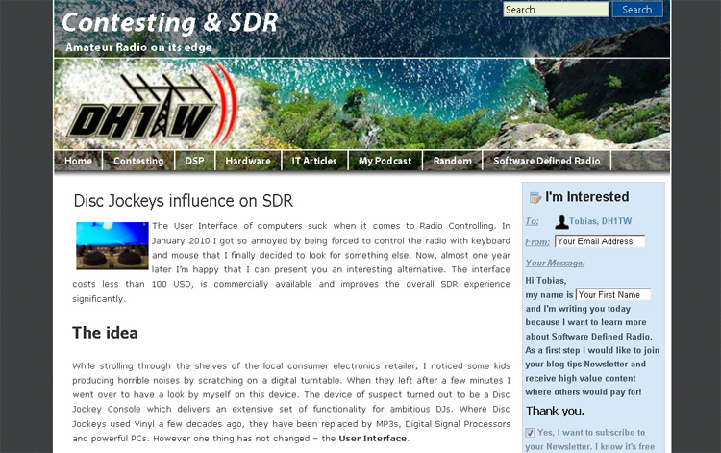The height and width of the screenshot is (453, 721).
Task: Click the I'm Interested notepad icon
Action: (535, 198)
